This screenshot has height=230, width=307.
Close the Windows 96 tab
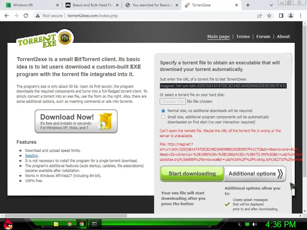click(57, 5)
